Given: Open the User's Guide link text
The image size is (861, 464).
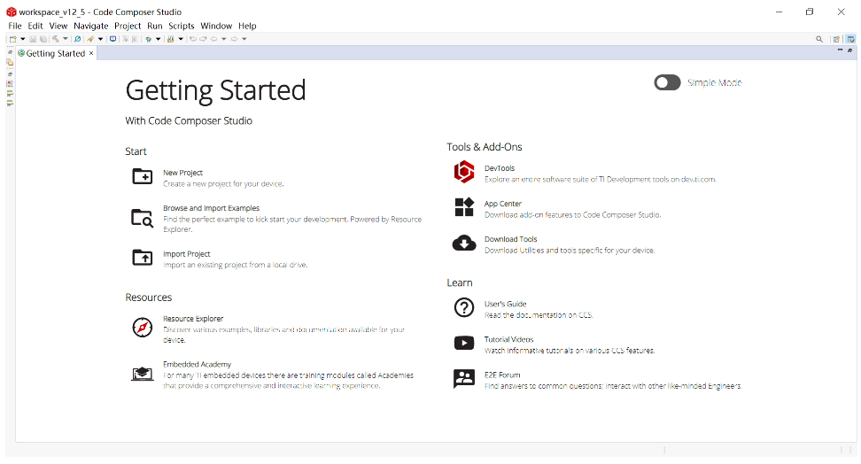Looking at the screenshot, I should point(505,304).
